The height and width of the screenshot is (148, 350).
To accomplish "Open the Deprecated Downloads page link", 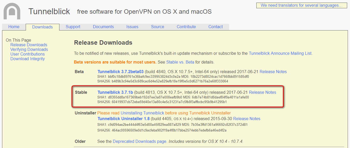I will coord(140,142).
